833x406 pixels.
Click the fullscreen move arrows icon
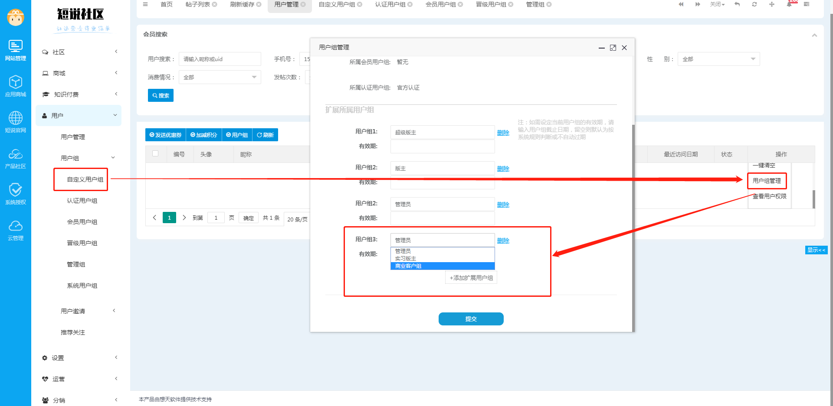(772, 4)
